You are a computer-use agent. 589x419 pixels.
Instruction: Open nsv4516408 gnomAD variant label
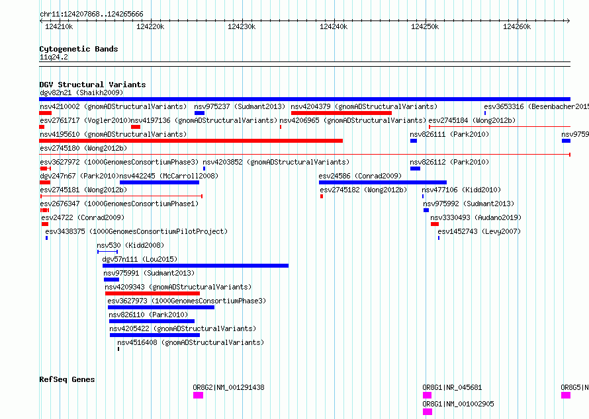pyautogui.click(x=191, y=342)
